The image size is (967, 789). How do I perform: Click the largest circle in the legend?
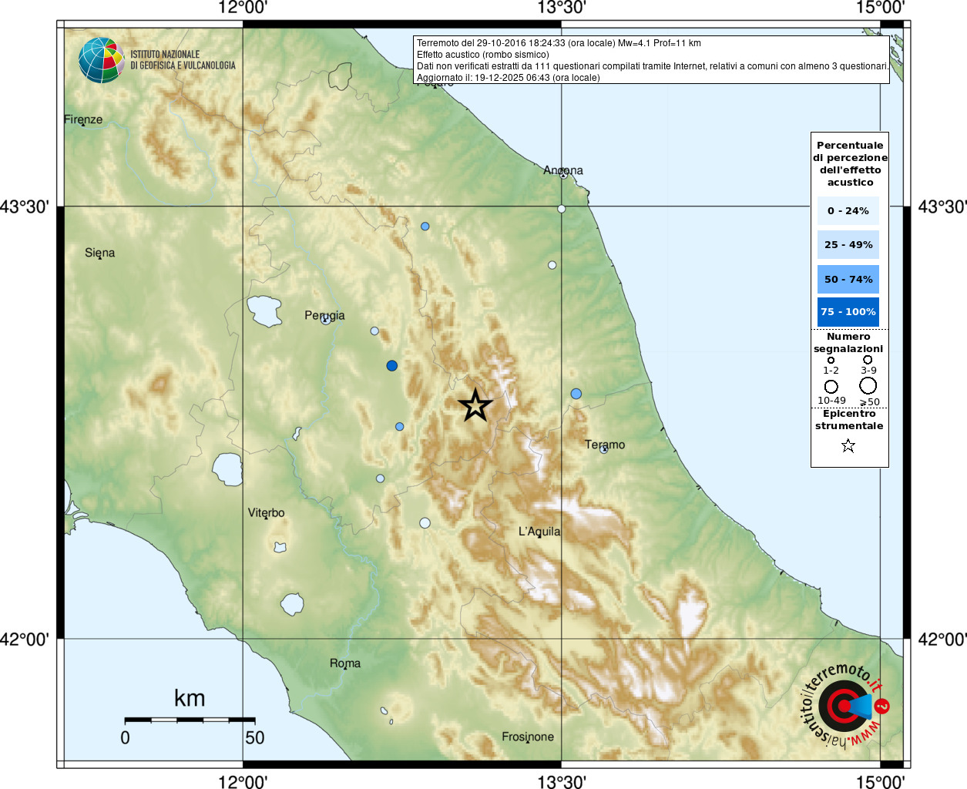click(x=868, y=385)
